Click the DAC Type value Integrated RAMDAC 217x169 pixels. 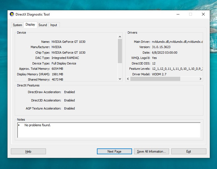click(x=65, y=58)
